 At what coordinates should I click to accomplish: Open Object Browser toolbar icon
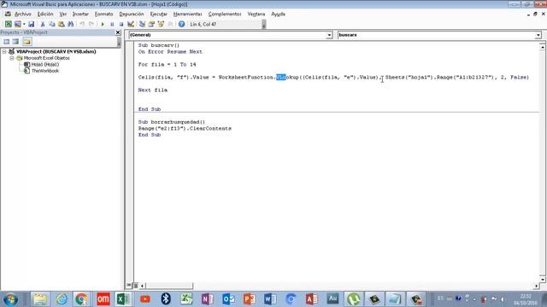tap(161, 24)
